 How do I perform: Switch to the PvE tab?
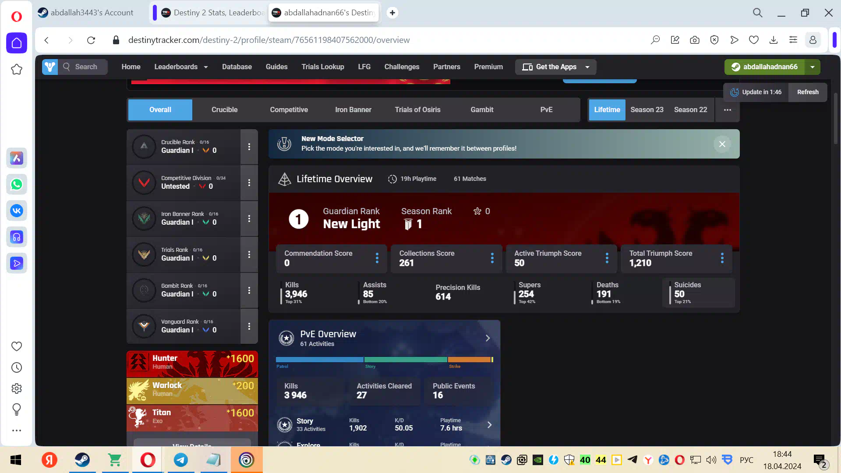[547, 110]
